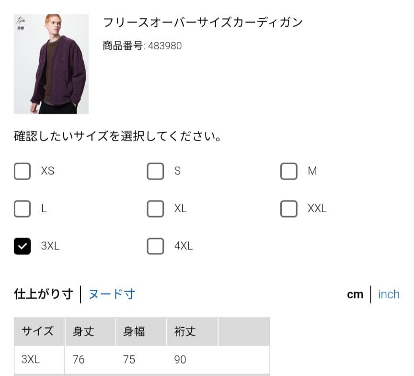Screen dimensions: 414x376
Task: Set measurement units to cm
Action: click(355, 295)
